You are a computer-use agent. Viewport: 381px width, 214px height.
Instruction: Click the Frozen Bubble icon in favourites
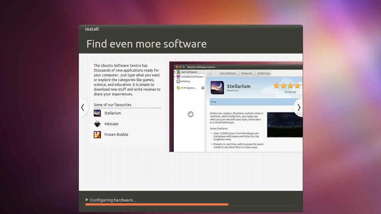97,134
